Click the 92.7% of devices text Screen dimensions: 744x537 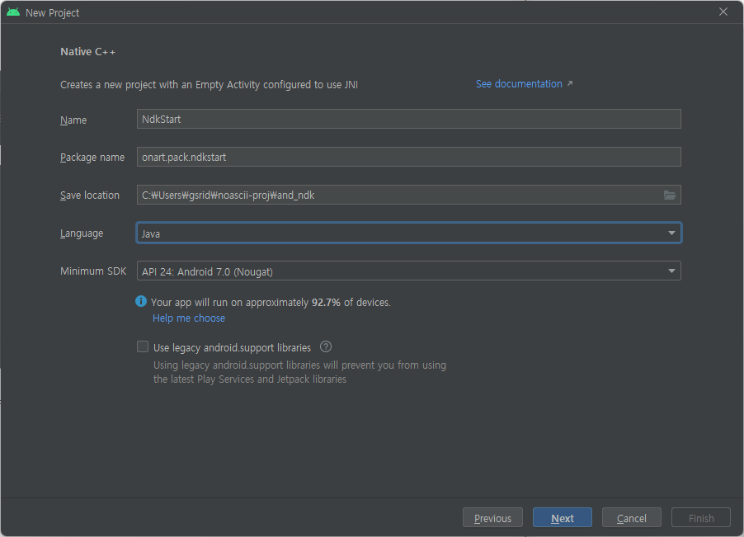click(x=351, y=302)
